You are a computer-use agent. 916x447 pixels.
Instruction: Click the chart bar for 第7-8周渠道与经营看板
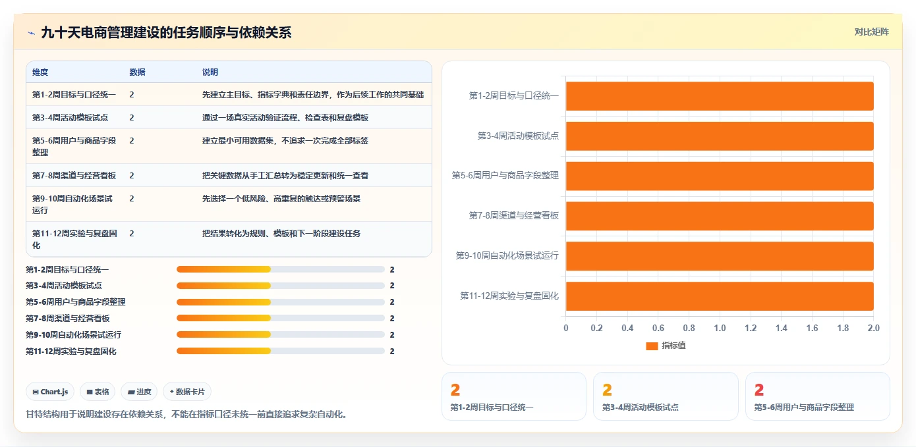[720, 216]
